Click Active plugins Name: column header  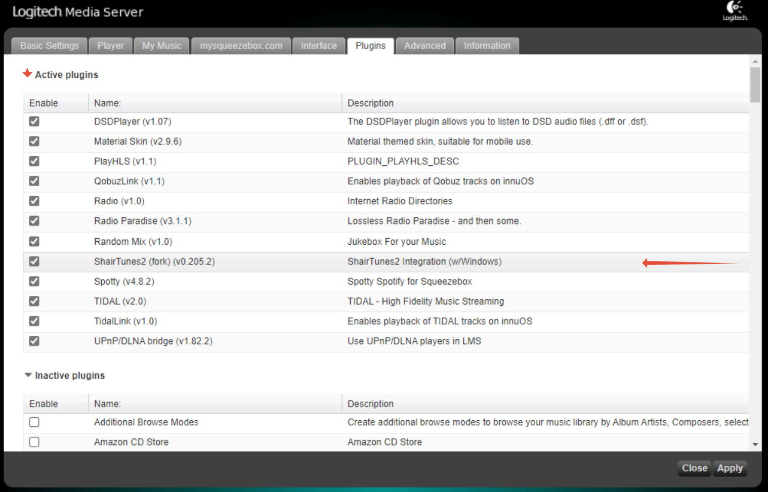click(215, 103)
